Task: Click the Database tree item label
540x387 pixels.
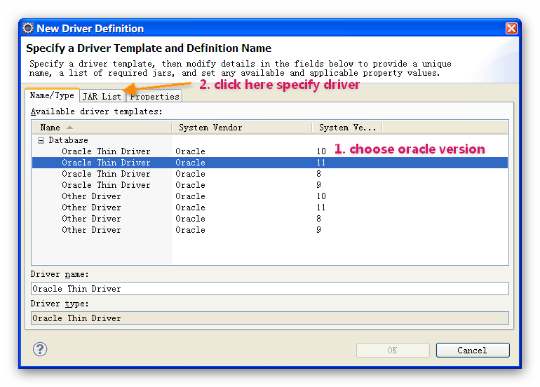Action: (x=68, y=140)
